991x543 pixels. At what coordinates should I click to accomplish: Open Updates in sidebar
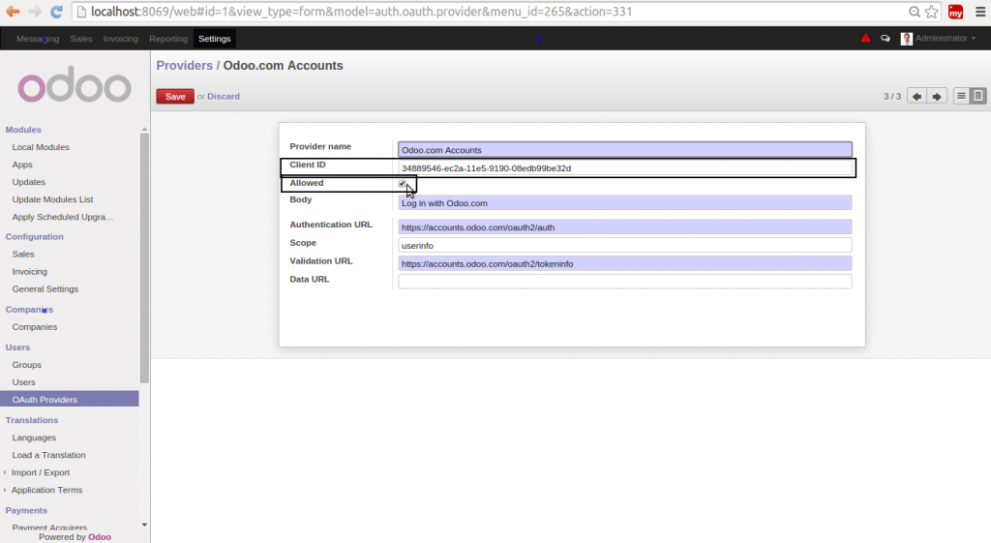tap(28, 182)
